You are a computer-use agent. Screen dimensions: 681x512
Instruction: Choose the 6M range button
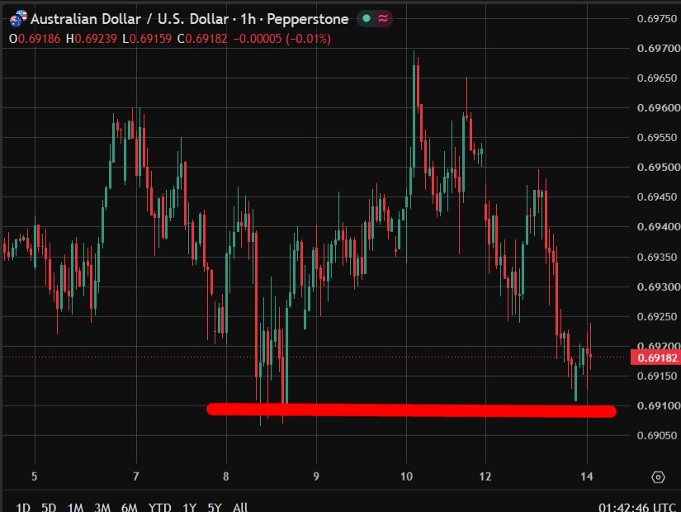(x=129, y=507)
